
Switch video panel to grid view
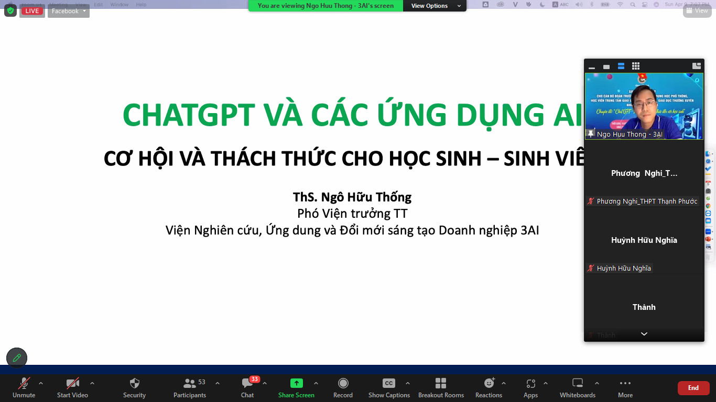[635, 66]
